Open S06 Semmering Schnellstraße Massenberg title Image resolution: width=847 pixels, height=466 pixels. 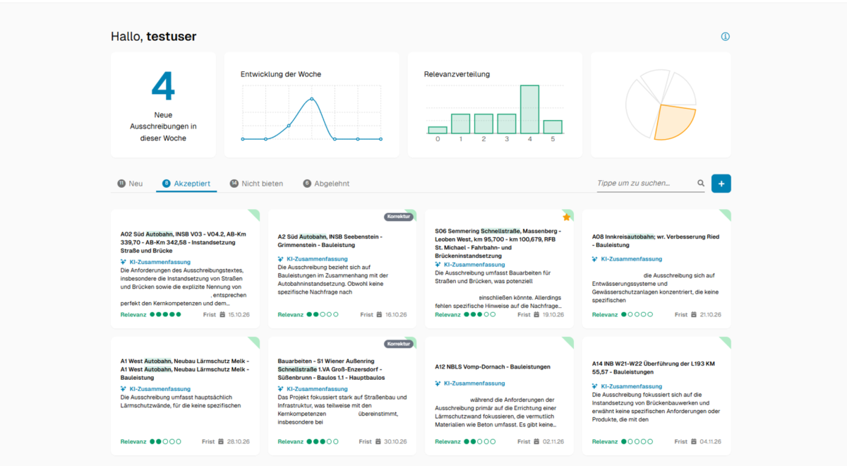(x=498, y=244)
